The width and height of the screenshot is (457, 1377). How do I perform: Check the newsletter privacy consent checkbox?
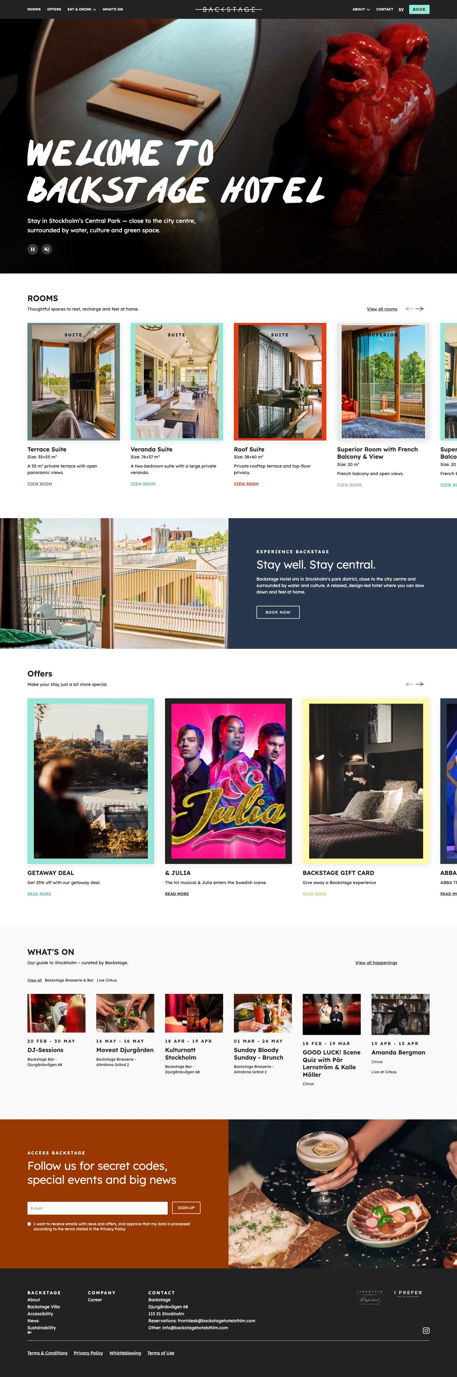click(29, 1223)
